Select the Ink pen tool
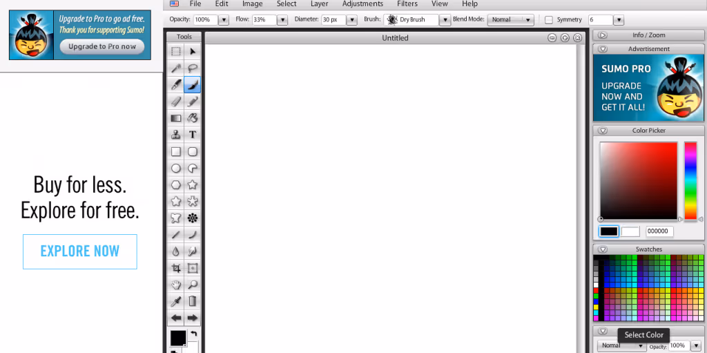 [x=176, y=85]
